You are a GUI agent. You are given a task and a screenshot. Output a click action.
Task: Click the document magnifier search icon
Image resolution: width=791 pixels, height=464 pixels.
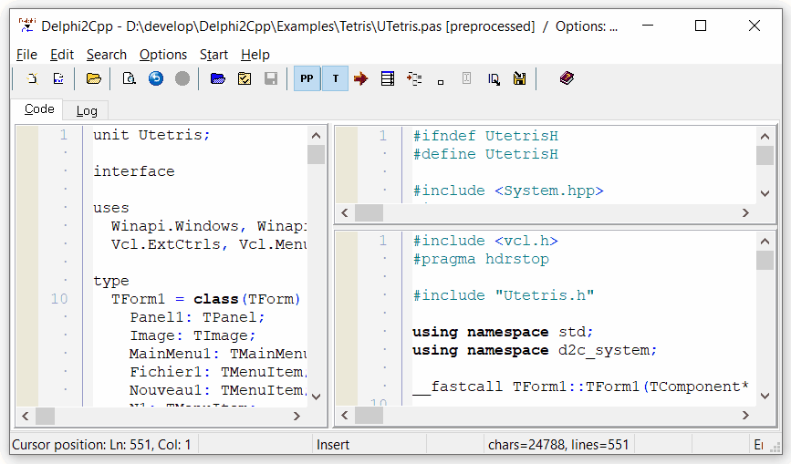point(130,78)
